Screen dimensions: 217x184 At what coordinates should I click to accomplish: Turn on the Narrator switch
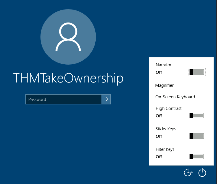[197, 72]
